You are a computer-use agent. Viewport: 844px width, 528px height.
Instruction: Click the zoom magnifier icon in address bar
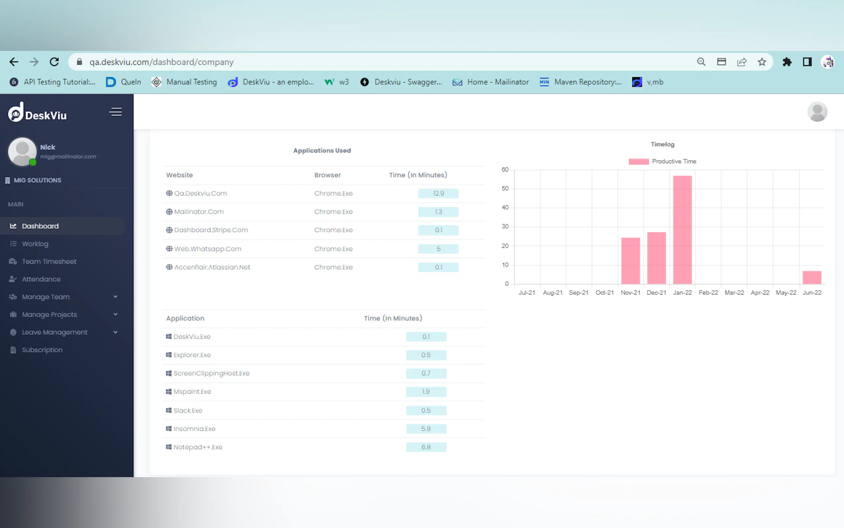click(701, 62)
